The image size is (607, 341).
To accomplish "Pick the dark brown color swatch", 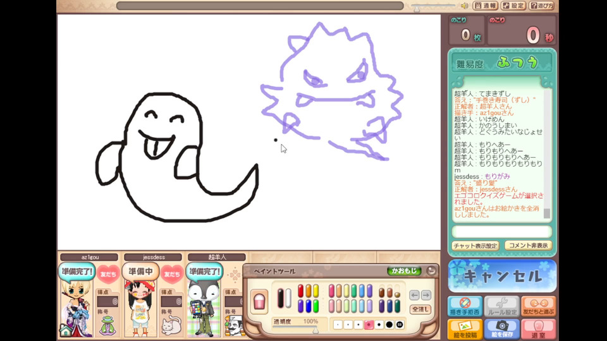I will click(x=382, y=292).
